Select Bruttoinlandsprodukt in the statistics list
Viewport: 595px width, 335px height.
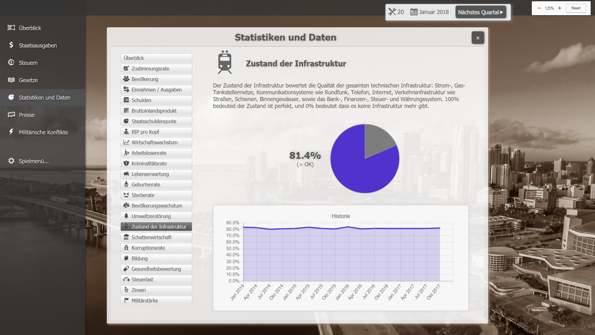point(156,111)
